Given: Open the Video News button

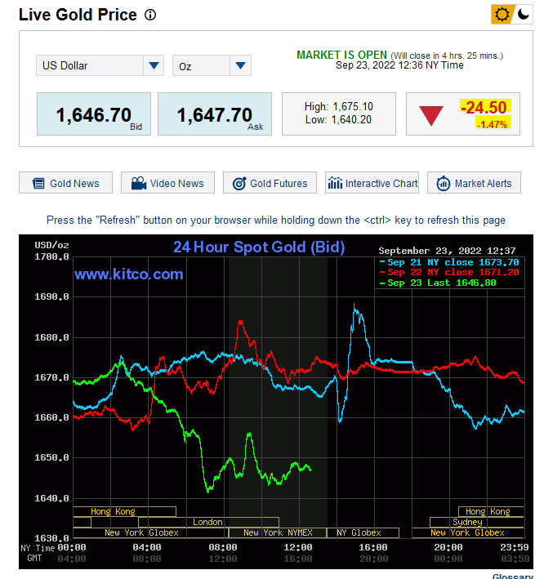Looking at the screenshot, I should [167, 183].
